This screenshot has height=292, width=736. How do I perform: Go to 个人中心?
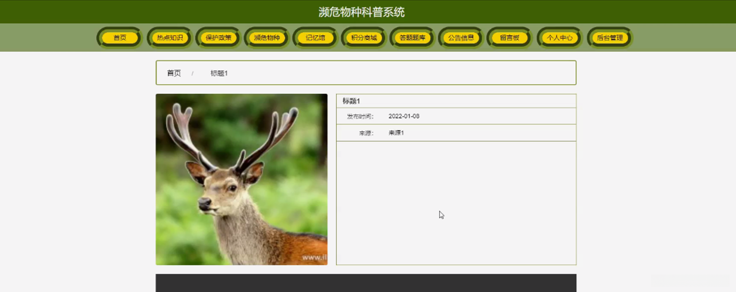[559, 38]
